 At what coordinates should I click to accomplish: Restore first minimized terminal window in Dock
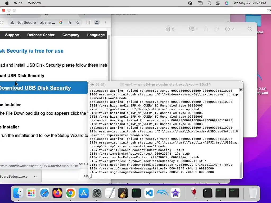click(x=221, y=193)
